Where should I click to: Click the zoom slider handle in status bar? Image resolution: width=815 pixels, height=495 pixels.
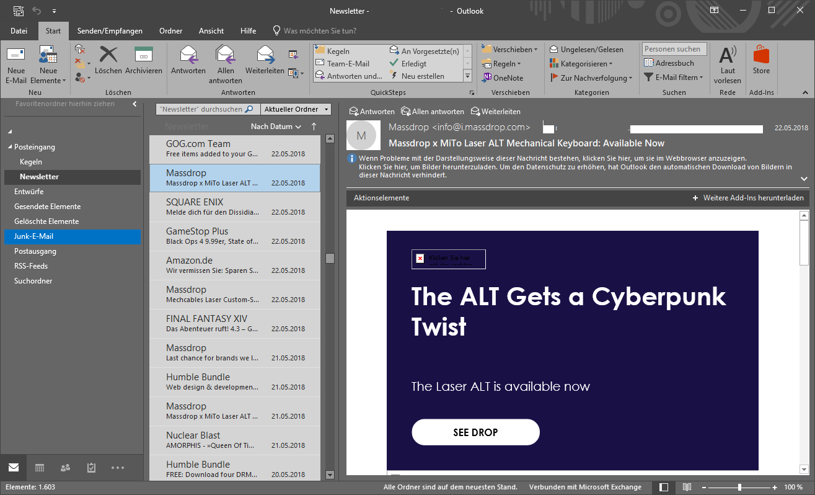tap(739, 487)
